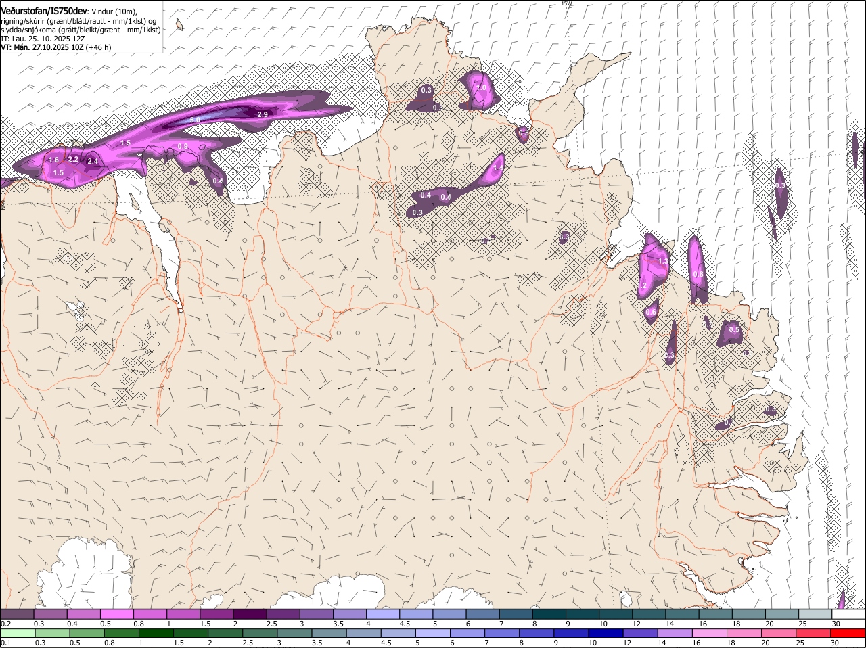Pick the green 0.5 swatch in lower legend

(87, 633)
